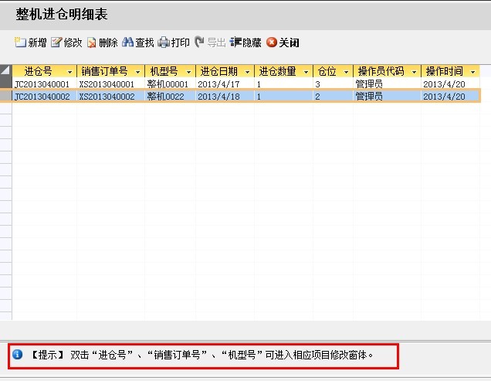The image size is (491, 381).
Task: Open 销售订单号 column filter dropdown
Action: (x=137, y=72)
